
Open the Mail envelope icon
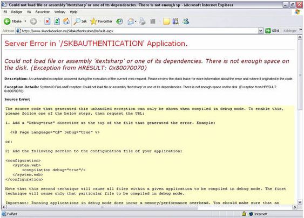131,21
